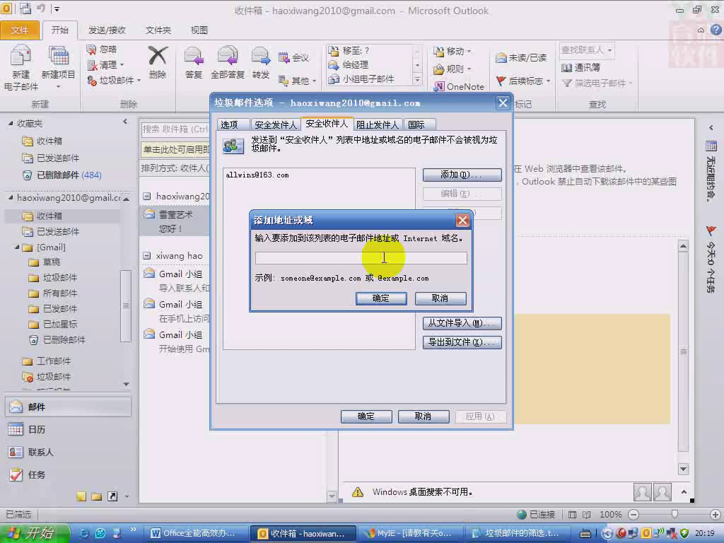Click the address input field in 添加地址或域

point(361,257)
